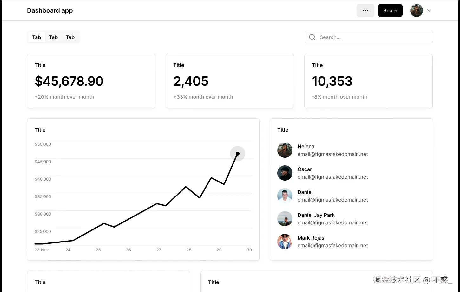Click the three-dots more options button
The height and width of the screenshot is (292, 460).
coord(365,10)
